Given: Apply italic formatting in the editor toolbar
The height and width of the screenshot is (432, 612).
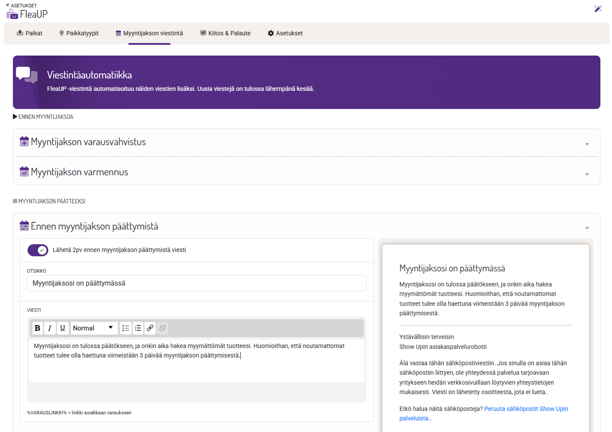Looking at the screenshot, I should pyautogui.click(x=50, y=328).
